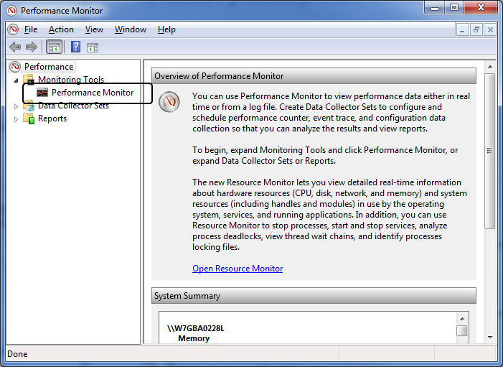Select the Performance root node icon
Viewport: 503px width, 367px height.
click(x=15, y=67)
